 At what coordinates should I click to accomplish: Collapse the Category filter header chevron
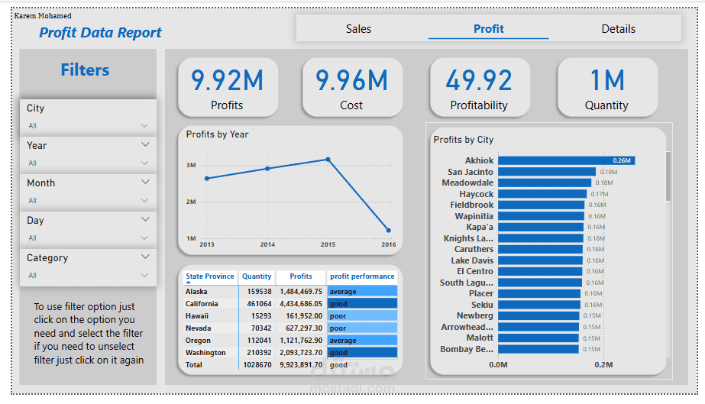coord(145,257)
